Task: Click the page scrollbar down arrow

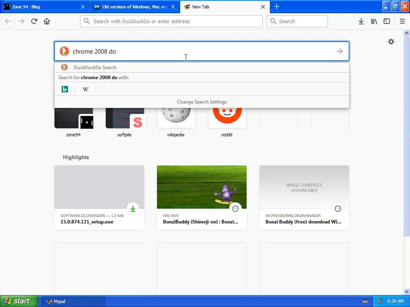Action: [x=407, y=291]
